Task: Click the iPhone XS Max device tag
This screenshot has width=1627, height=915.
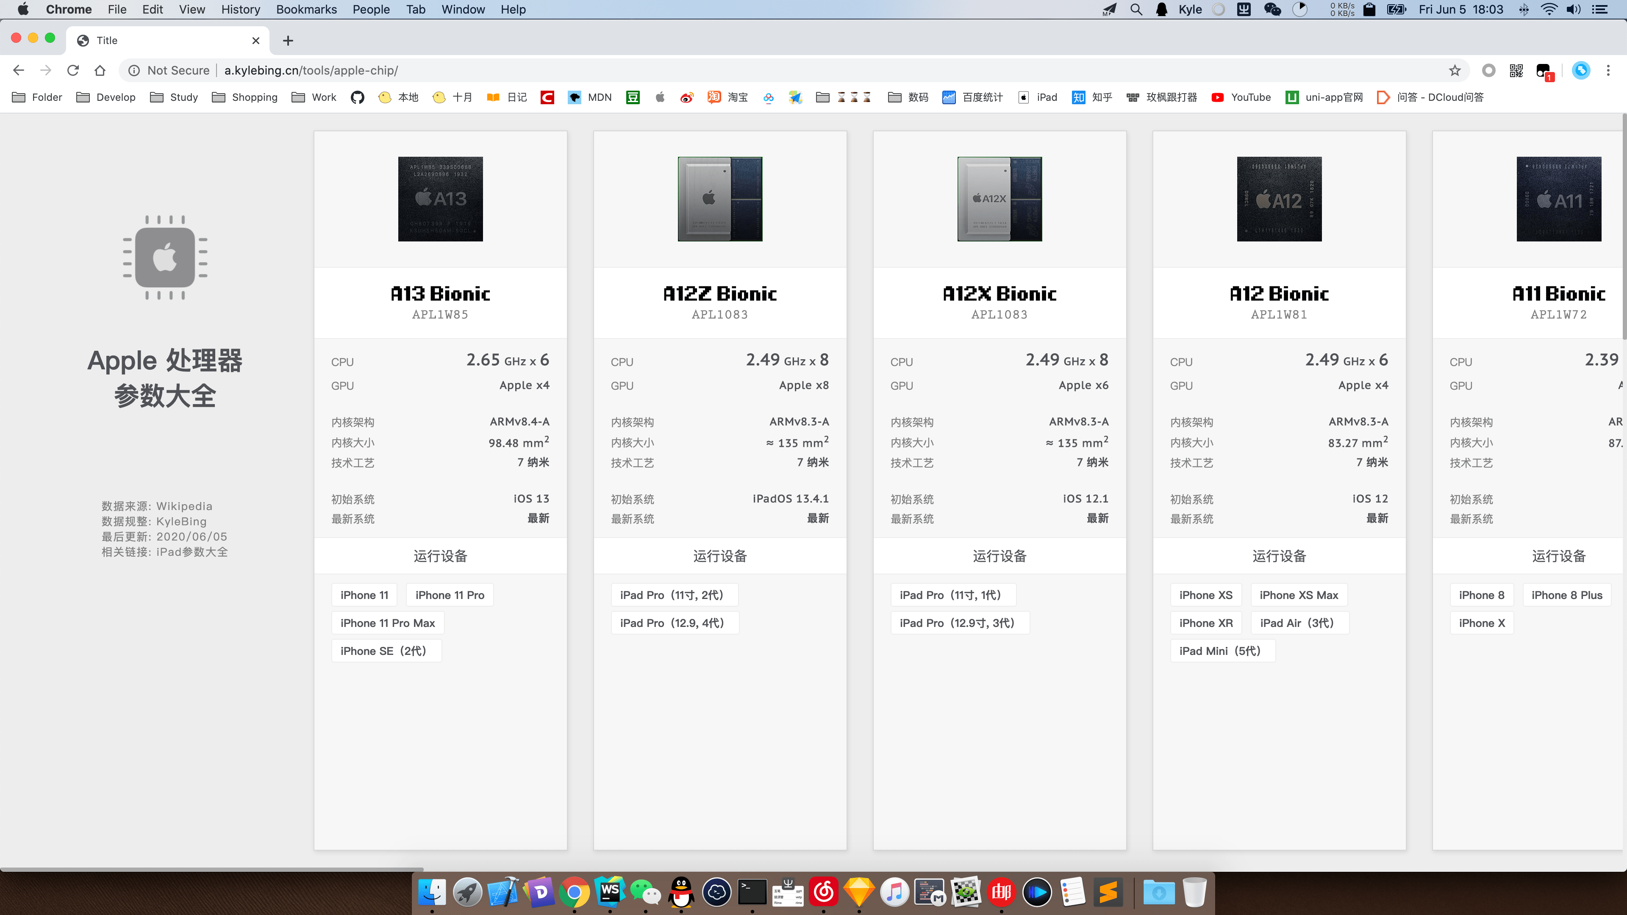Action: point(1299,595)
